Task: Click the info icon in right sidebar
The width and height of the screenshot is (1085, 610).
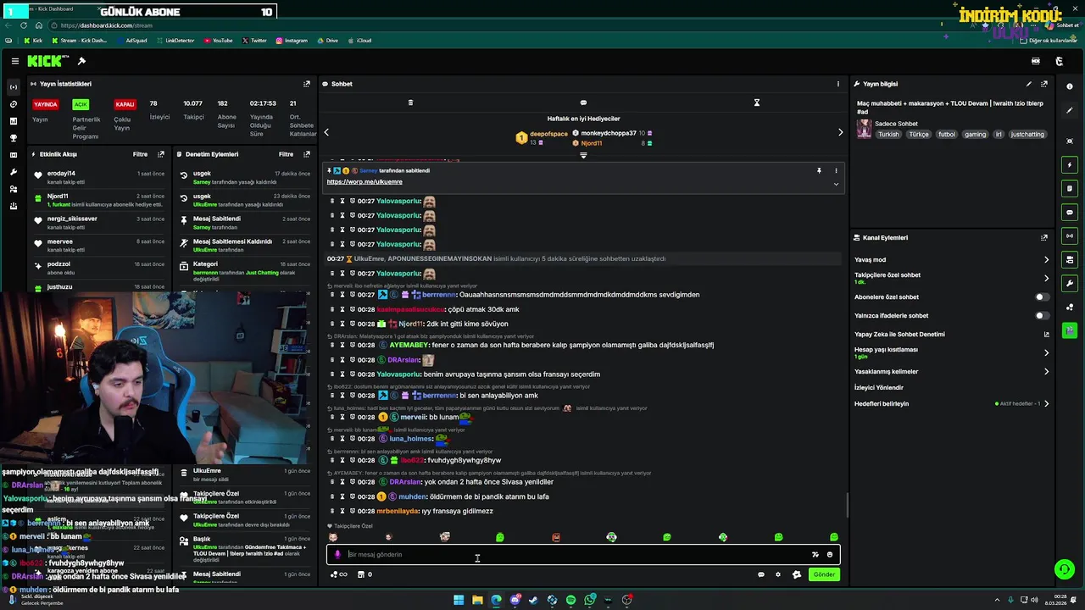Action: click(x=1070, y=86)
